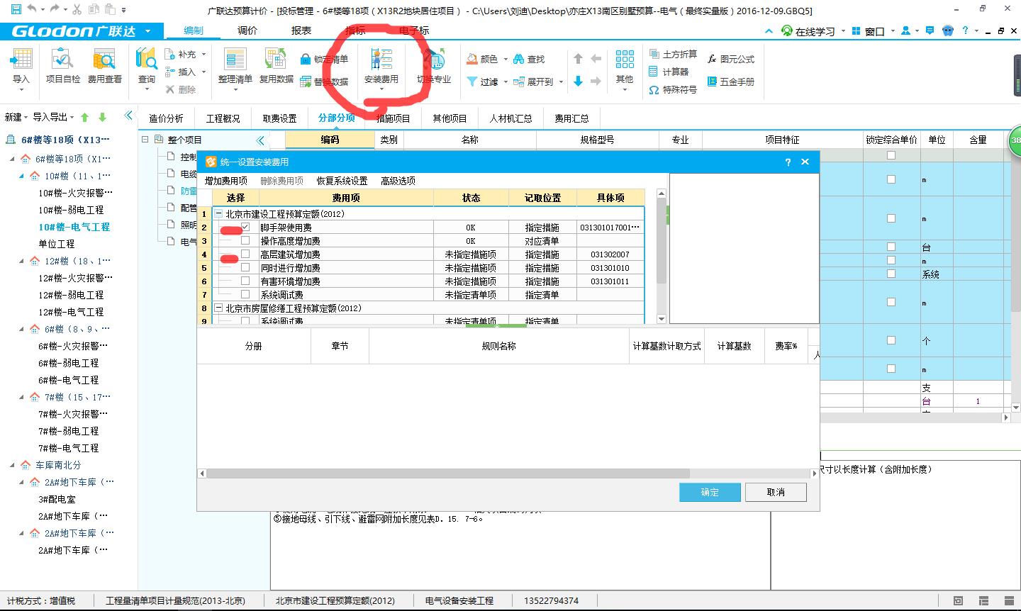Image resolution: width=1021 pixels, height=611 pixels.
Task: Open 人材机汇总 tab
Action: click(510, 118)
